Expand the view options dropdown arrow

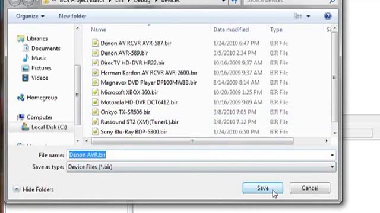pos(308,16)
